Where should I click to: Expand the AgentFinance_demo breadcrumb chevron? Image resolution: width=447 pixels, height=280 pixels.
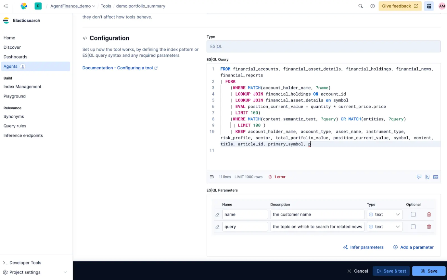(x=94, y=6)
